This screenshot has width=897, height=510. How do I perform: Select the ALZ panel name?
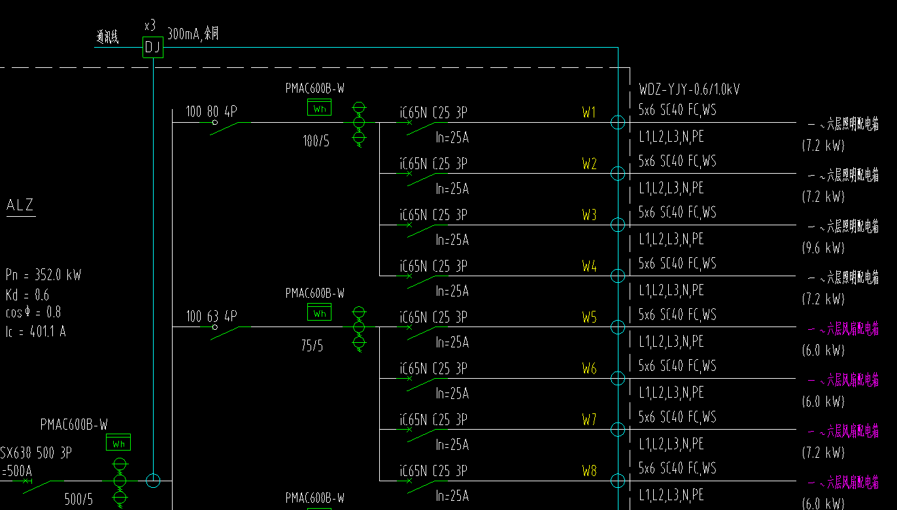[20, 205]
